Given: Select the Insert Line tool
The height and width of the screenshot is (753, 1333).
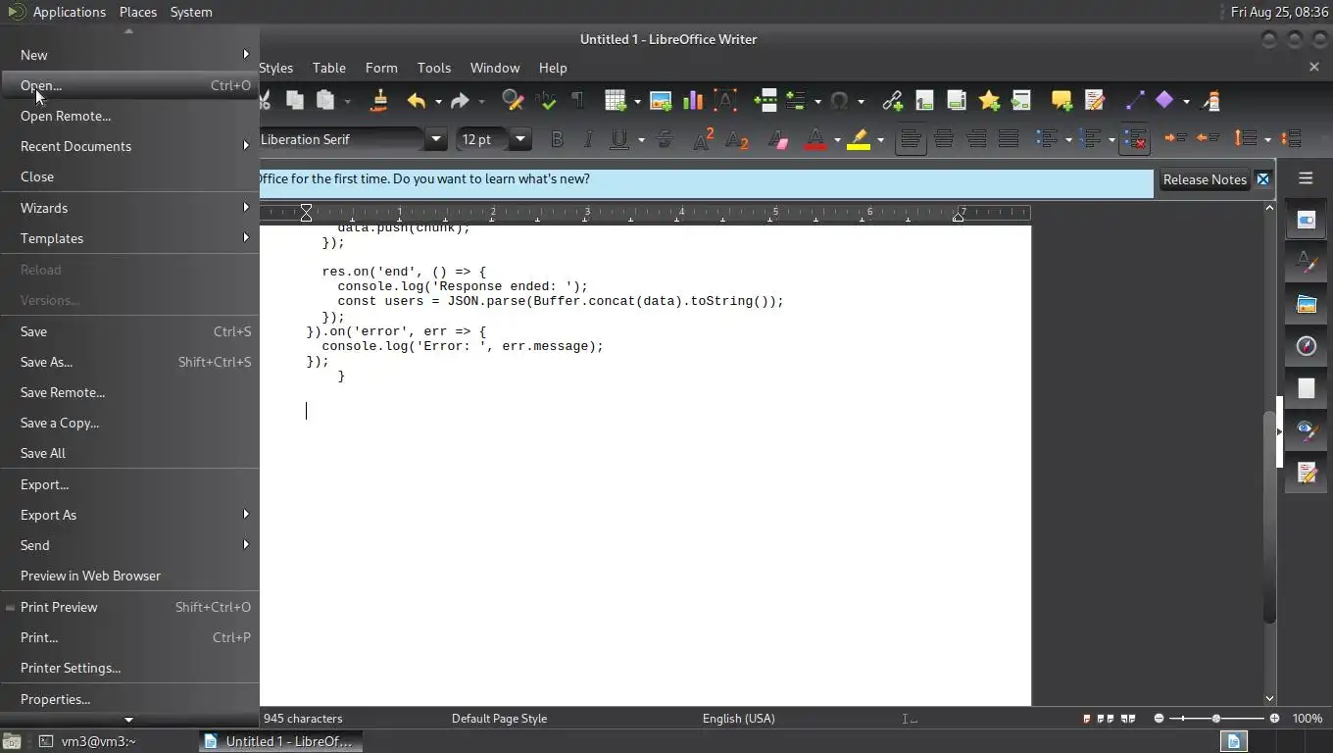Looking at the screenshot, I should 1134,100.
